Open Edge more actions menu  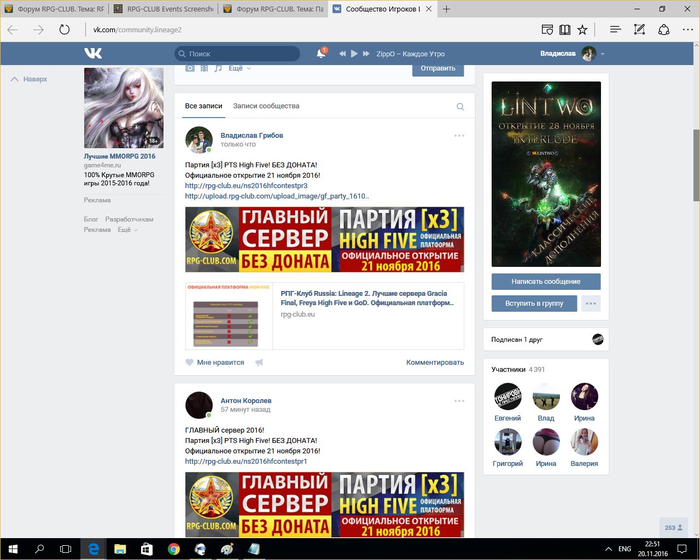[688, 30]
